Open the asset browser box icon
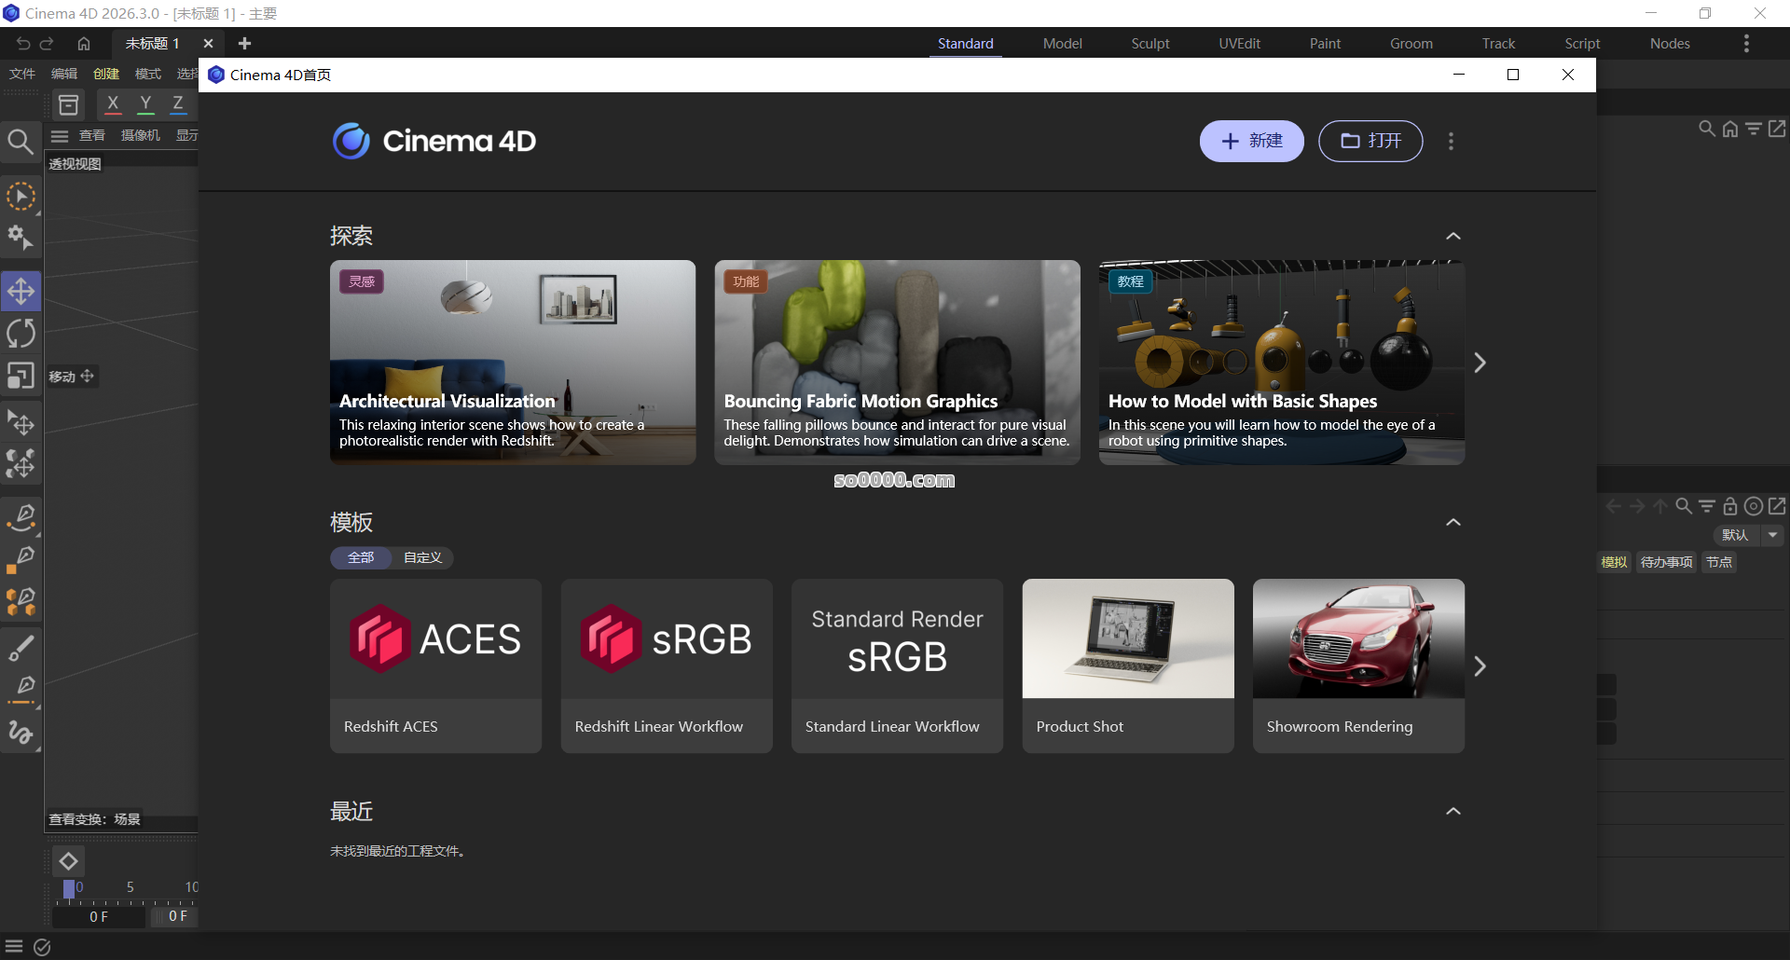This screenshot has height=960, width=1790. coord(69,104)
